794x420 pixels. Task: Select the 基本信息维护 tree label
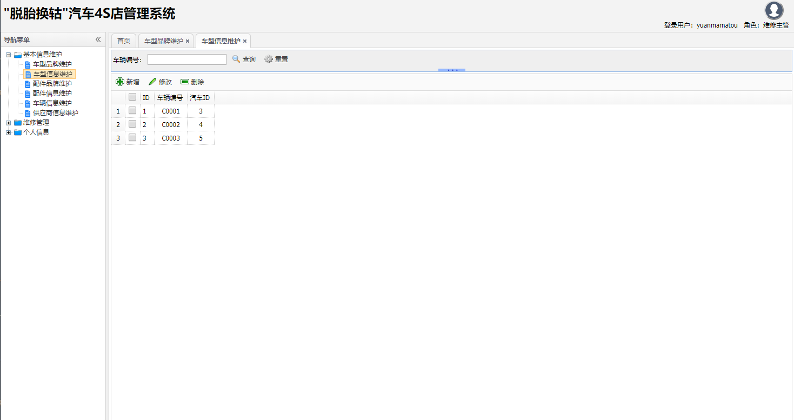43,55
